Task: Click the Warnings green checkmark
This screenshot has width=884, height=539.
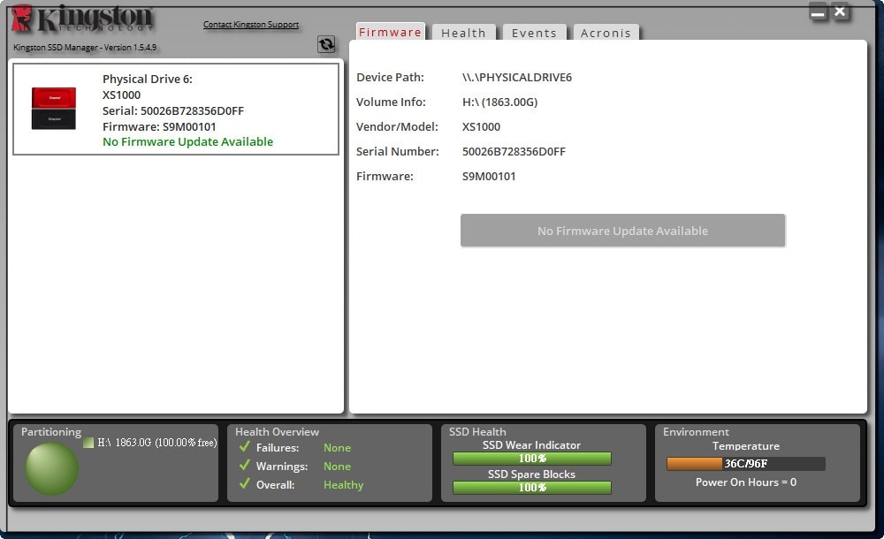Action: (x=244, y=465)
